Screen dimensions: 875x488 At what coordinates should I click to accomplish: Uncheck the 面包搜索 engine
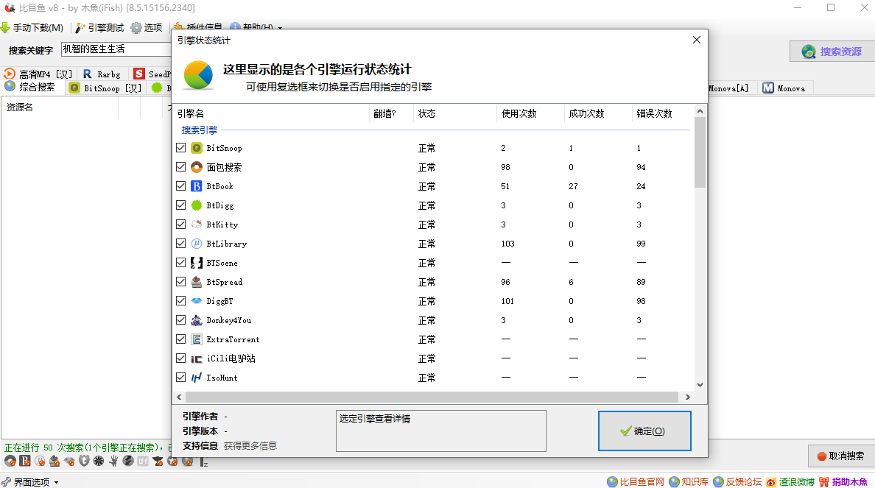click(x=180, y=167)
